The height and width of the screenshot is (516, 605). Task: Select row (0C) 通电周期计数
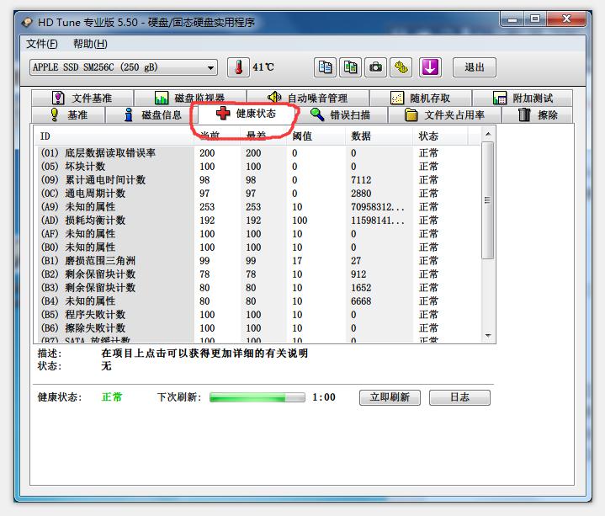click(x=258, y=194)
